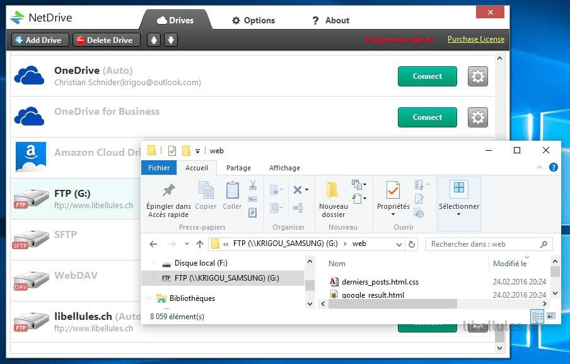Image resolution: width=570 pixels, height=364 pixels.
Task: Collapse the Bibliothèques tree node
Action: click(148, 298)
